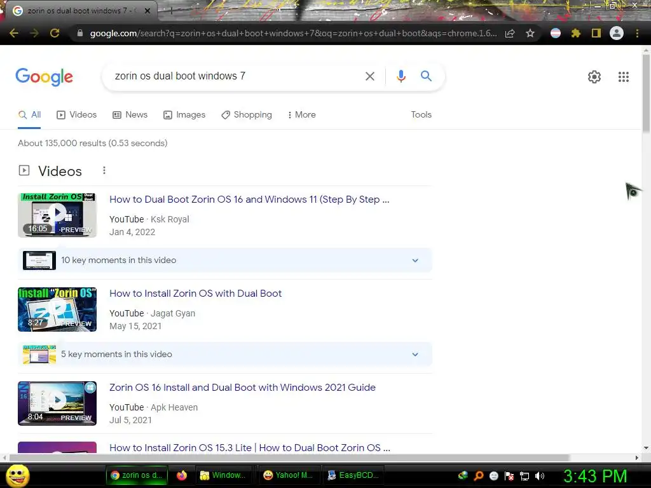
Task: Play the 8:04 Apk Heaven video thumbnail
Action: 57,403
